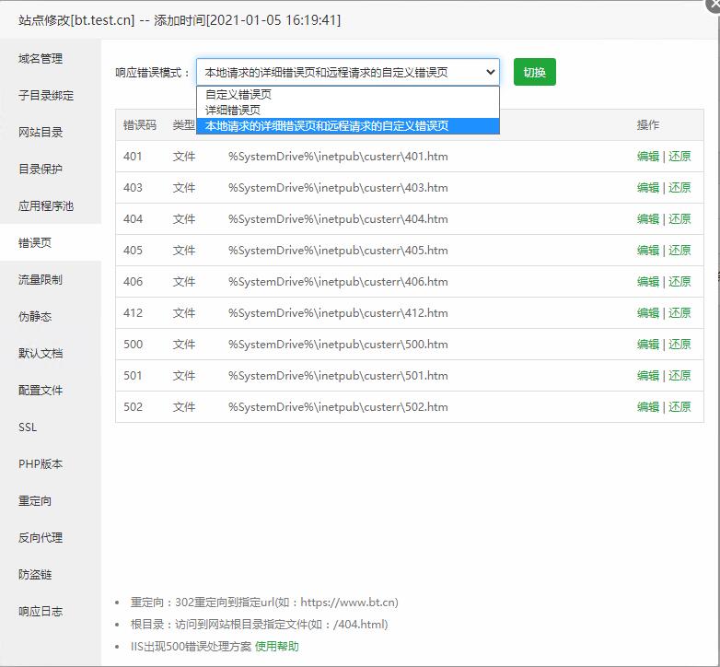The image size is (720, 667).
Task: Open the 响应错误模式 dropdown
Action: 347,72
